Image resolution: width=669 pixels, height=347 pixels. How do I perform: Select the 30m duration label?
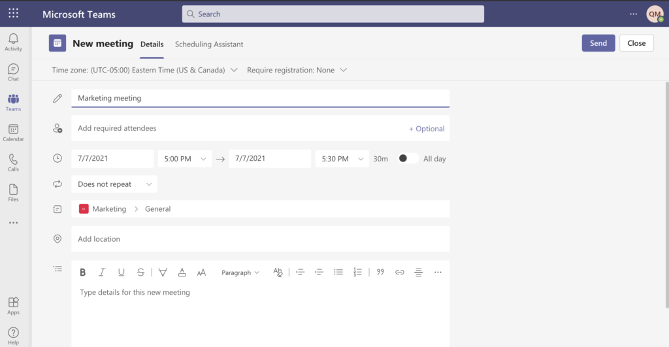[381, 159]
